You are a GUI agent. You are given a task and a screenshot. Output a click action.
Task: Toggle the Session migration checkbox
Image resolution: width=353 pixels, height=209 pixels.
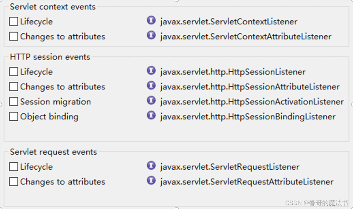[14, 102]
